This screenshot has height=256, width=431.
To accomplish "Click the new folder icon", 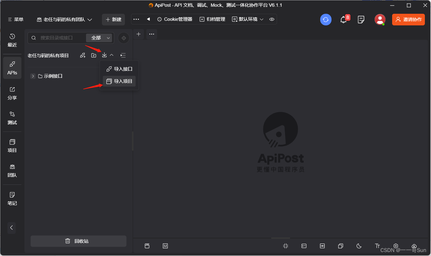I will click(x=94, y=55).
